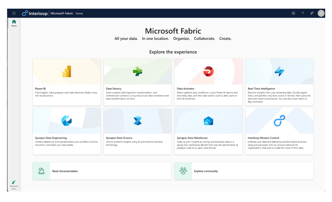This screenshot has height=202, width=332.
Task: Click the Real-Time Intelligence lightning icon
Action: 279,72
